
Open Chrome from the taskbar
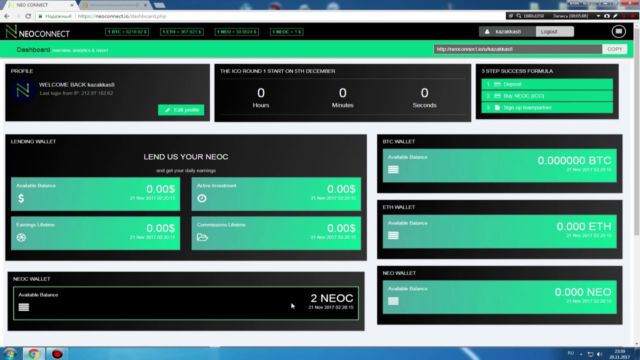coord(33,354)
